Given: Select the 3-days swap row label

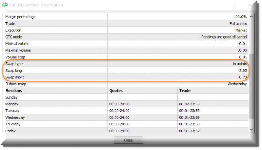Looking at the screenshot, I should coord(16,84).
